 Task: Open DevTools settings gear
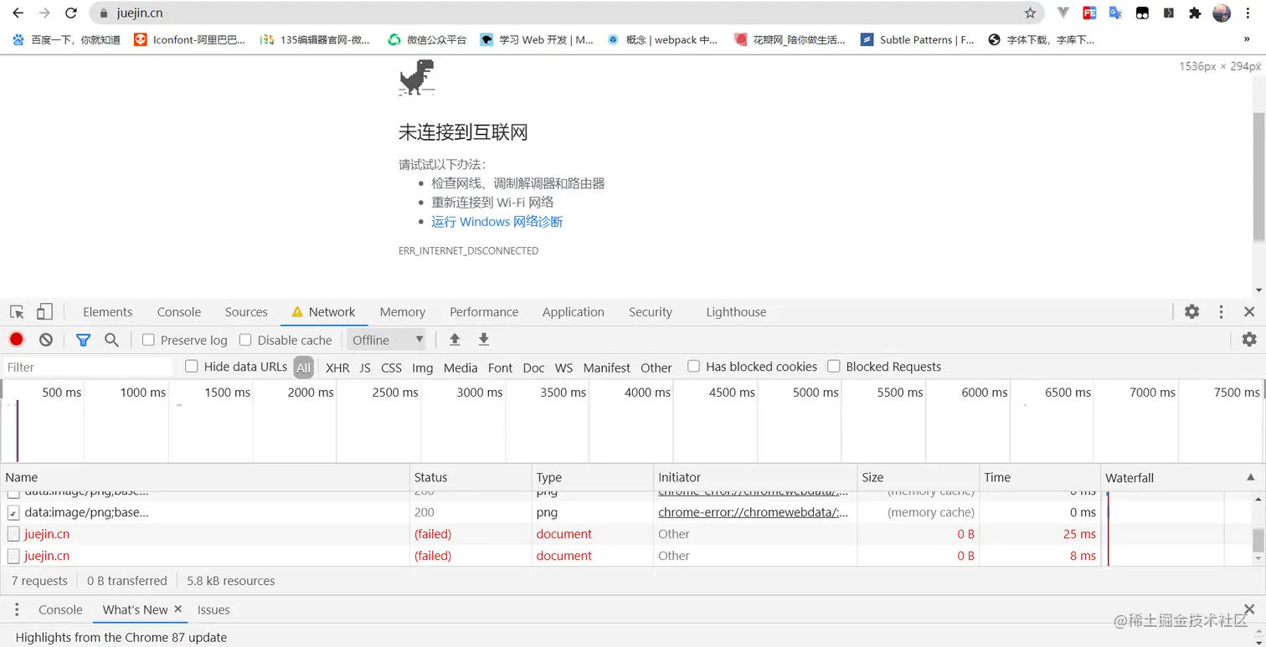(x=1191, y=312)
